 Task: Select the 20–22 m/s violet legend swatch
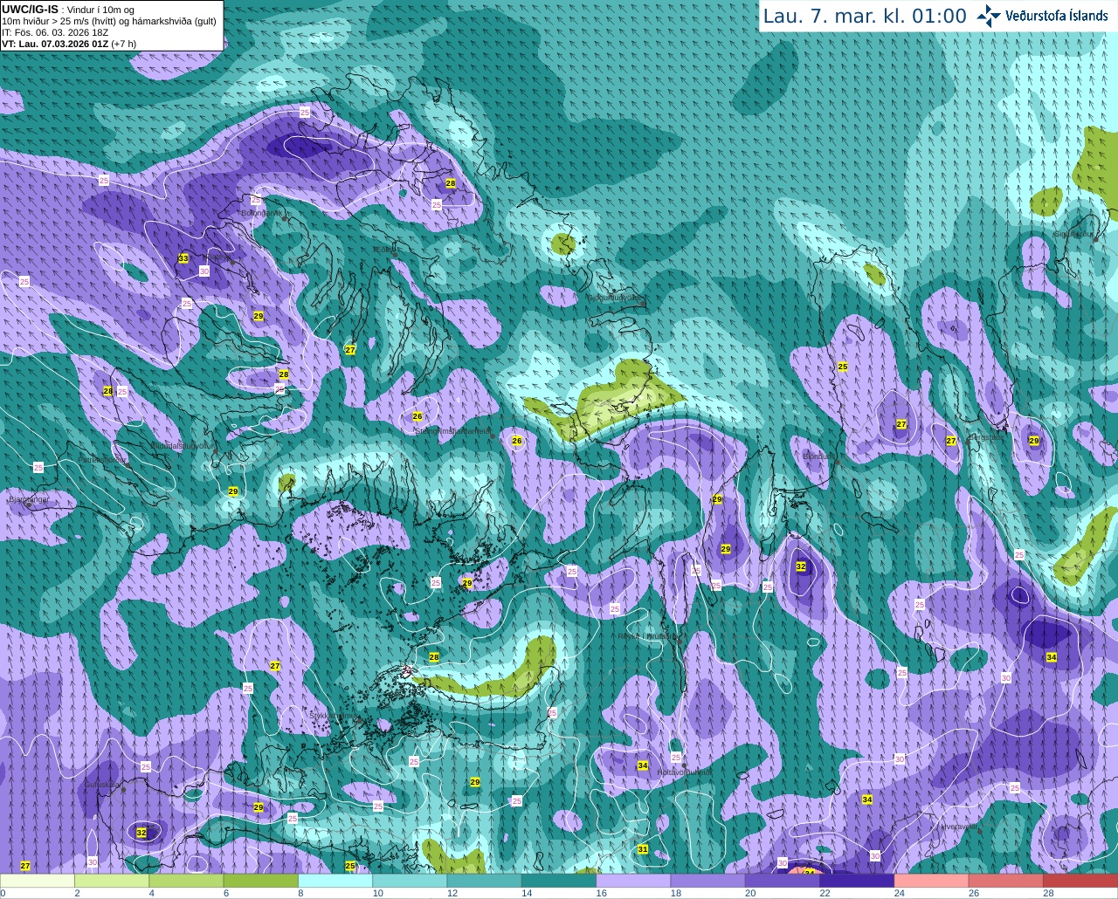coord(783,881)
